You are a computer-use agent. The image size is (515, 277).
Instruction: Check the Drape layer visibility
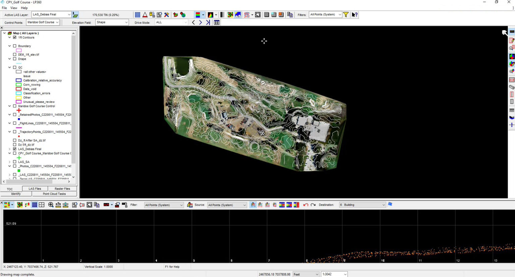[x=14, y=59]
